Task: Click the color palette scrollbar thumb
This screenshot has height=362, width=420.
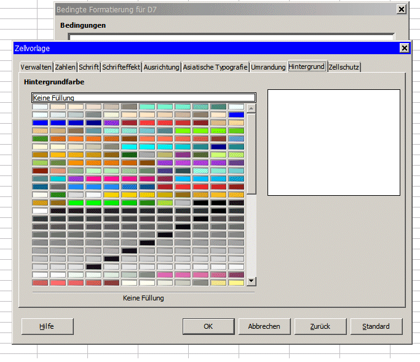Action: point(251,154)
